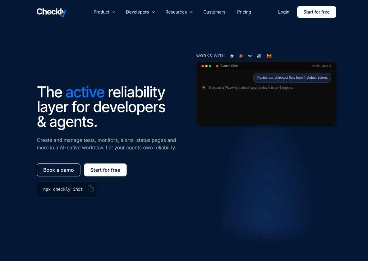This screenshot has height=261, width=368.
Task: Click the 'I'll create a Playwright check' reply
Action: pyautogui.click(x=251, y=88)
